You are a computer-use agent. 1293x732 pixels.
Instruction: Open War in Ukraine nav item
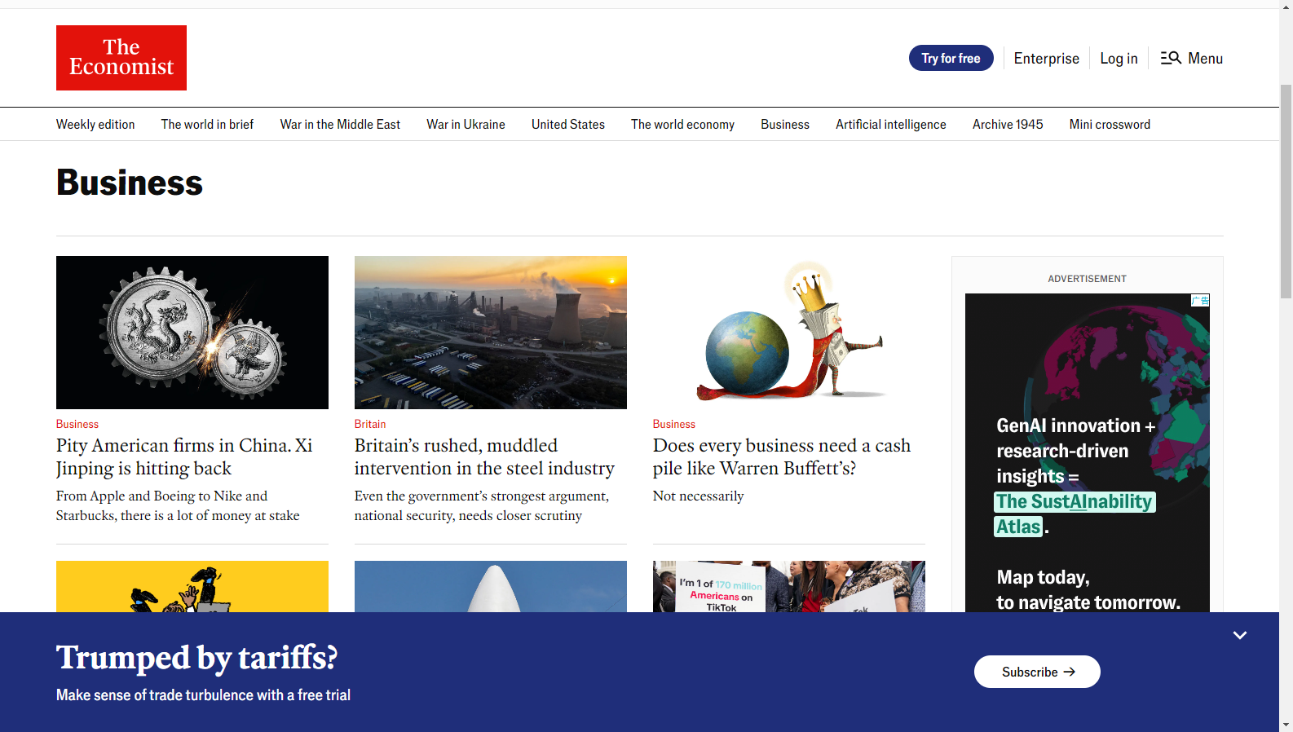[x=466, y=125]
